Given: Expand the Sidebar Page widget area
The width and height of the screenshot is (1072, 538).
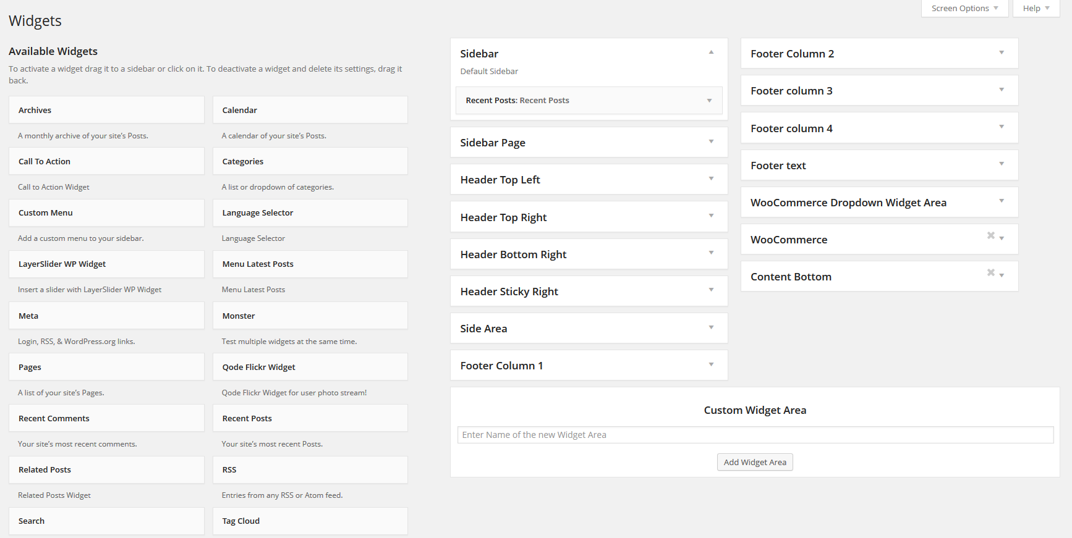Looking at the screenshot, I should tap(711, 142).
